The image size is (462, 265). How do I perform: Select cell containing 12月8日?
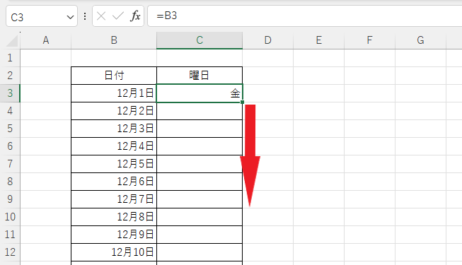pos(114,217)
